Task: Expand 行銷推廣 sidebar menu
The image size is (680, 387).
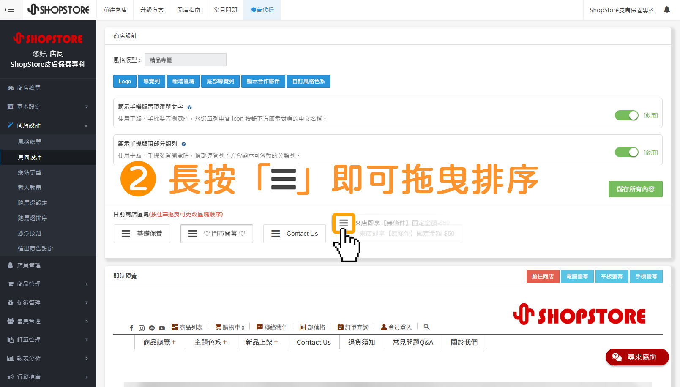Action: (48, 377)
